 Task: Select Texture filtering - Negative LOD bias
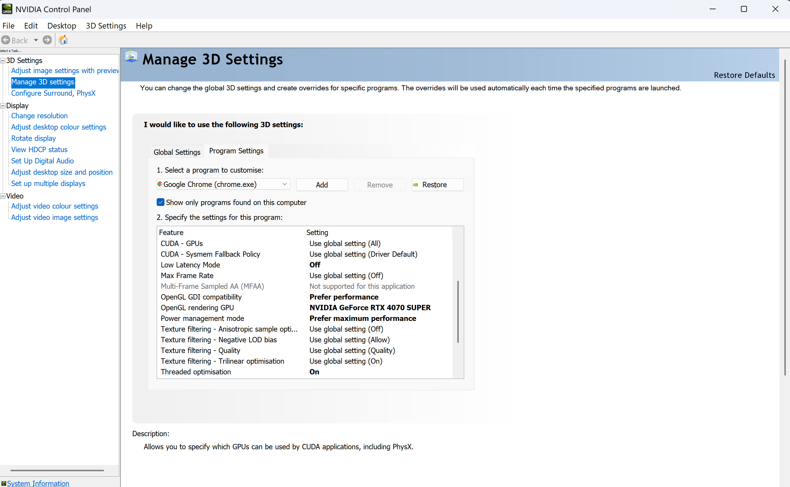point(304,340)
